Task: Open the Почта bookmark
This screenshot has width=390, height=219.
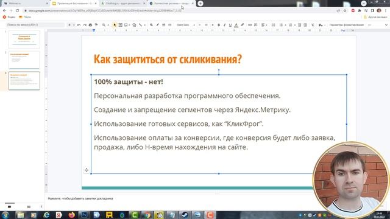Action: coord(25,17)
